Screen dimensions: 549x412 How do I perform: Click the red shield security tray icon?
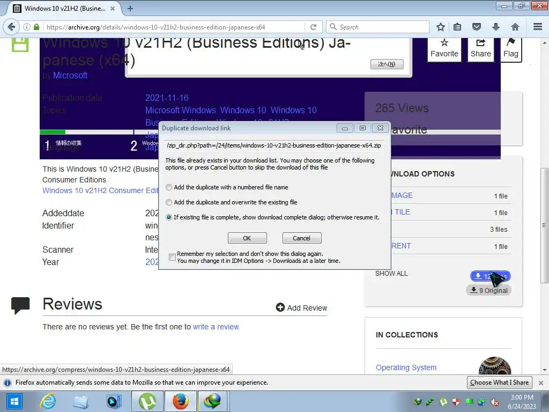tap(456, 402)
